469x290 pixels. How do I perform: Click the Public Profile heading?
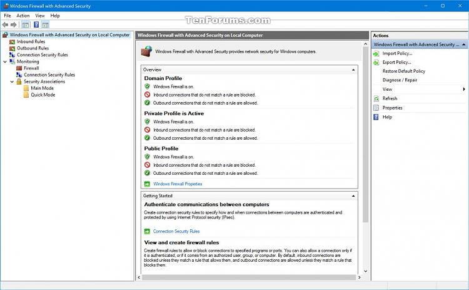coord(161,148)
